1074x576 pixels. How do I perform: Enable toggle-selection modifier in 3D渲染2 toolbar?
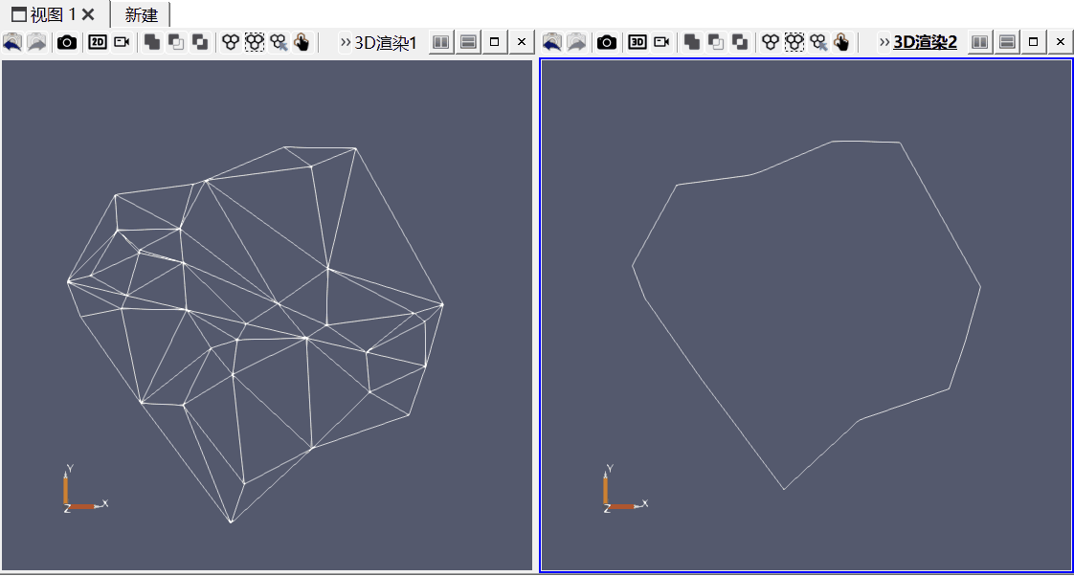point(740,42)
